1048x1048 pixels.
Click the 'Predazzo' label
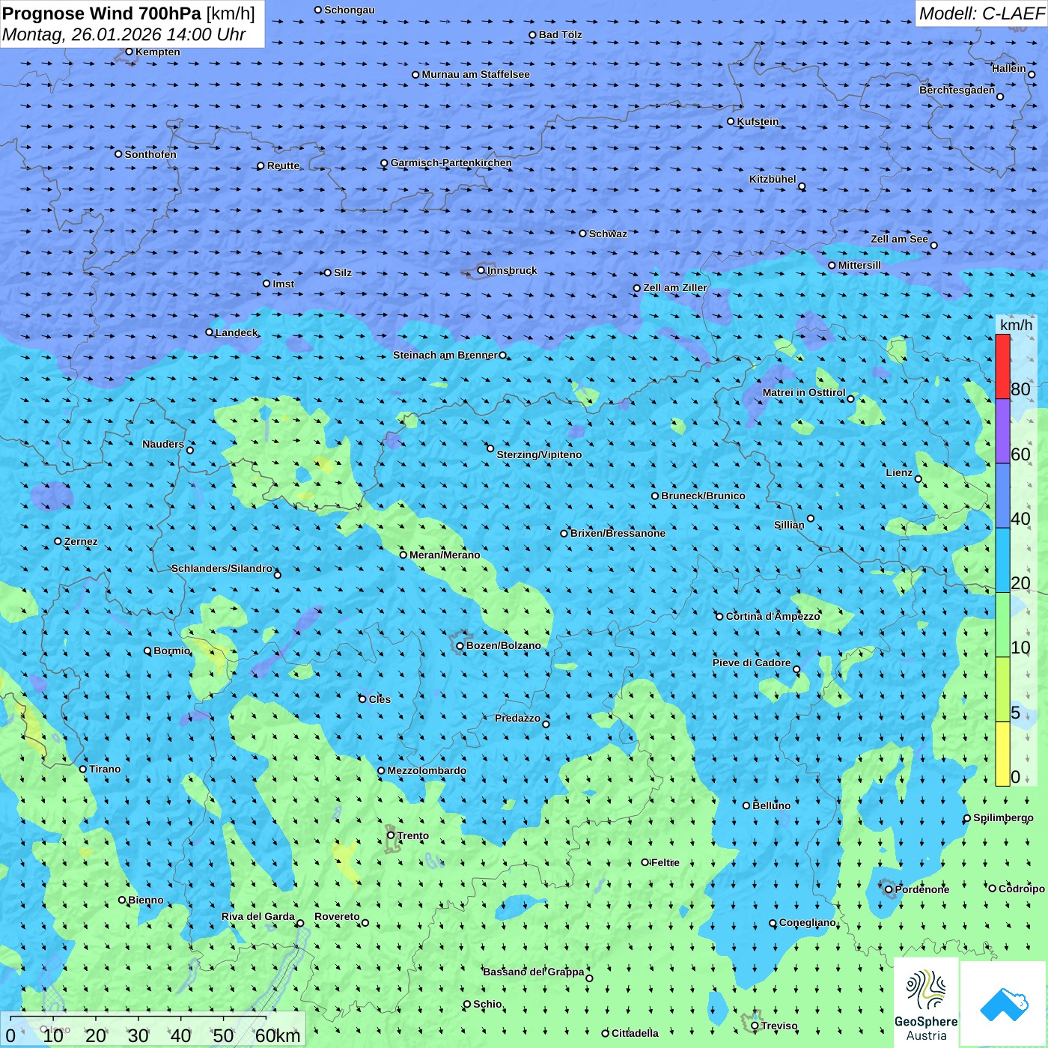click(518, 718)
